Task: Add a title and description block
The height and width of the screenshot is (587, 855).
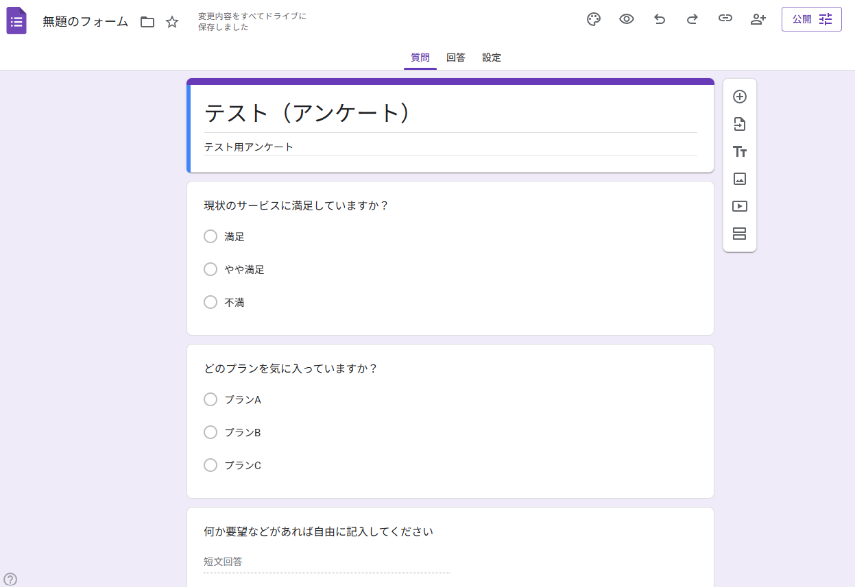Action: [739, 151]
